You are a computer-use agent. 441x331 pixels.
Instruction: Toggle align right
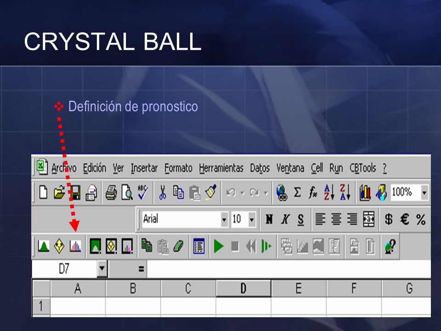(x=352, y=219)
